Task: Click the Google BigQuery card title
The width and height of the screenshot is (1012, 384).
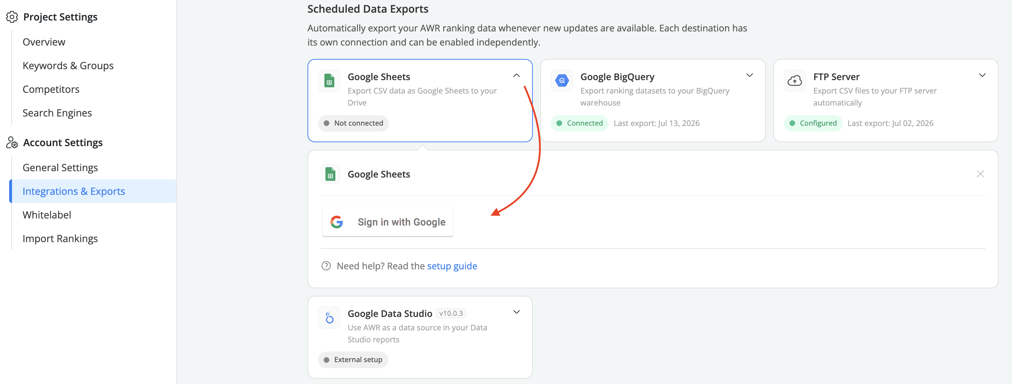Action: point(617,77)
